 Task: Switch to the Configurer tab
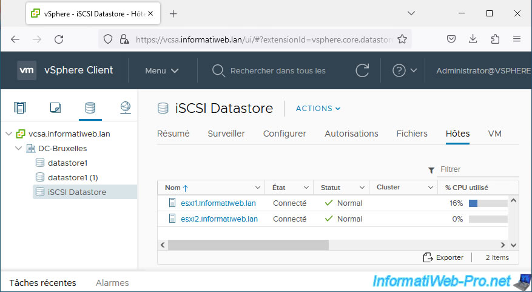coord(285,134)
